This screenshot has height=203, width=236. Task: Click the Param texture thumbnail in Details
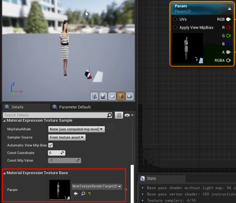60,190
